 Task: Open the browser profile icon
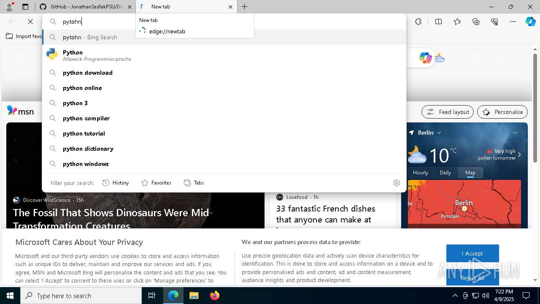[x=9, y=7]
